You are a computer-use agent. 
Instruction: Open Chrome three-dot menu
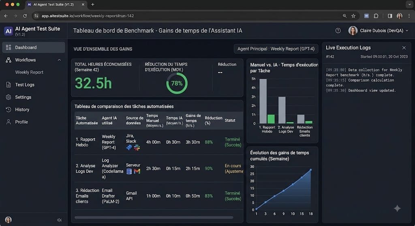click(x=409, y=16)
